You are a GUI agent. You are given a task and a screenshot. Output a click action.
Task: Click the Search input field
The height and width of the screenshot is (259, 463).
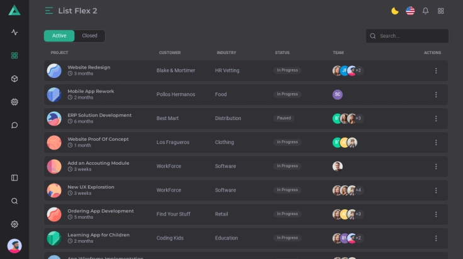[x=411, y=36]
